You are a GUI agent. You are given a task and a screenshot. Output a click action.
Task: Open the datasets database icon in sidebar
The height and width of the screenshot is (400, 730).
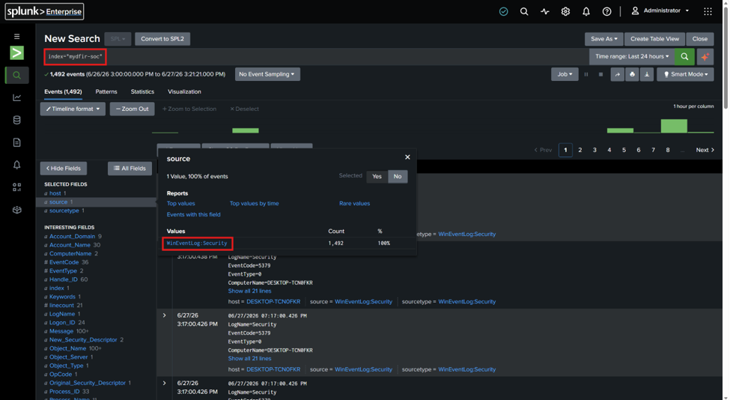tap(16, 120)
